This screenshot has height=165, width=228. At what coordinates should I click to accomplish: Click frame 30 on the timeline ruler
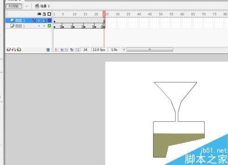(118, 14)
